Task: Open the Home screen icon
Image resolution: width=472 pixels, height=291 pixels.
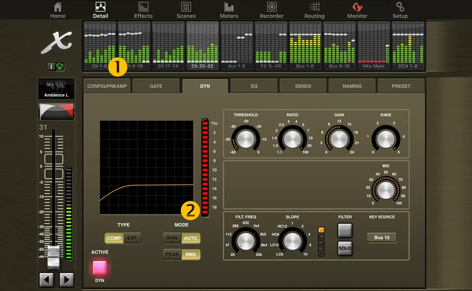Action: (x=58, y=10)
